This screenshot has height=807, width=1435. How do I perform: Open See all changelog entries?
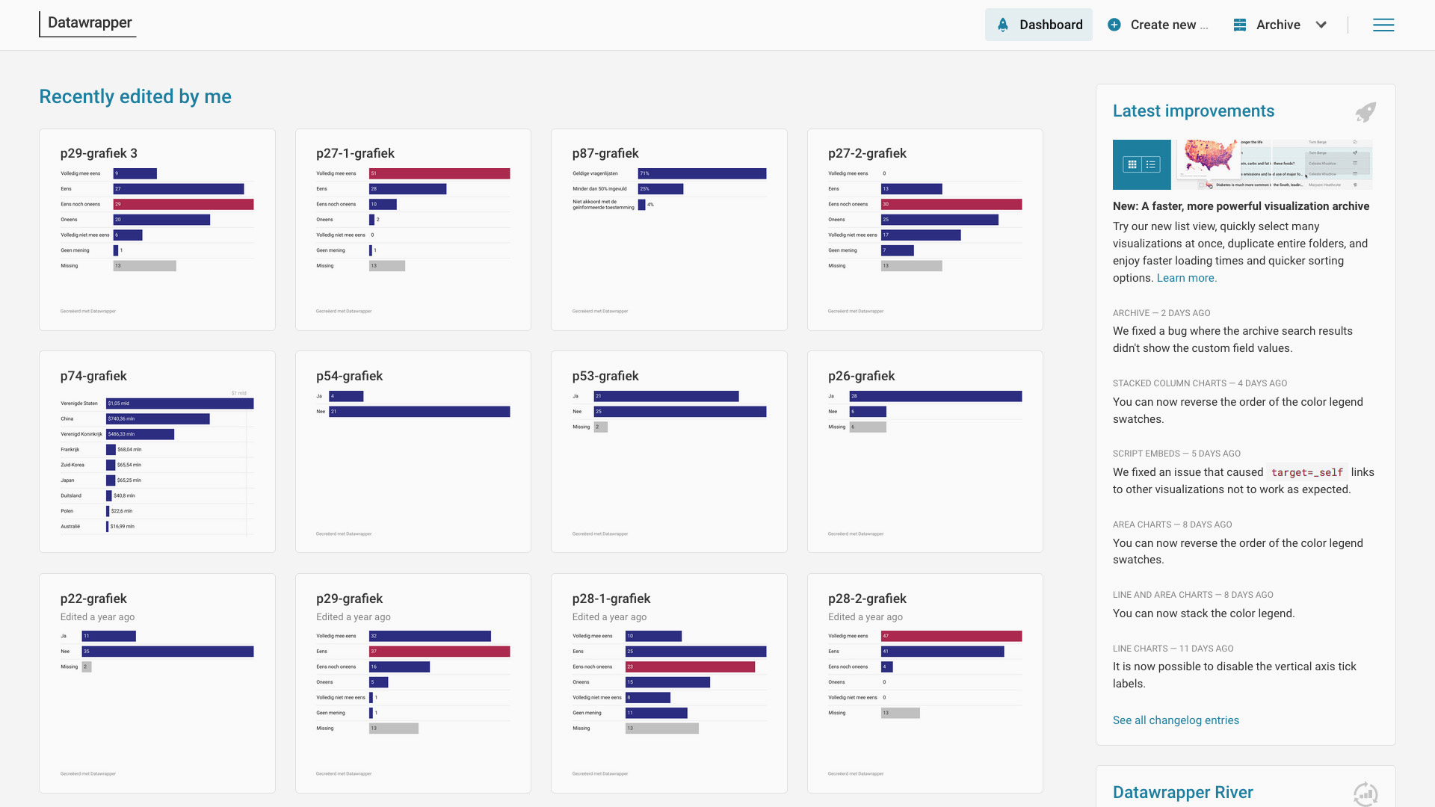(1176, 720)
